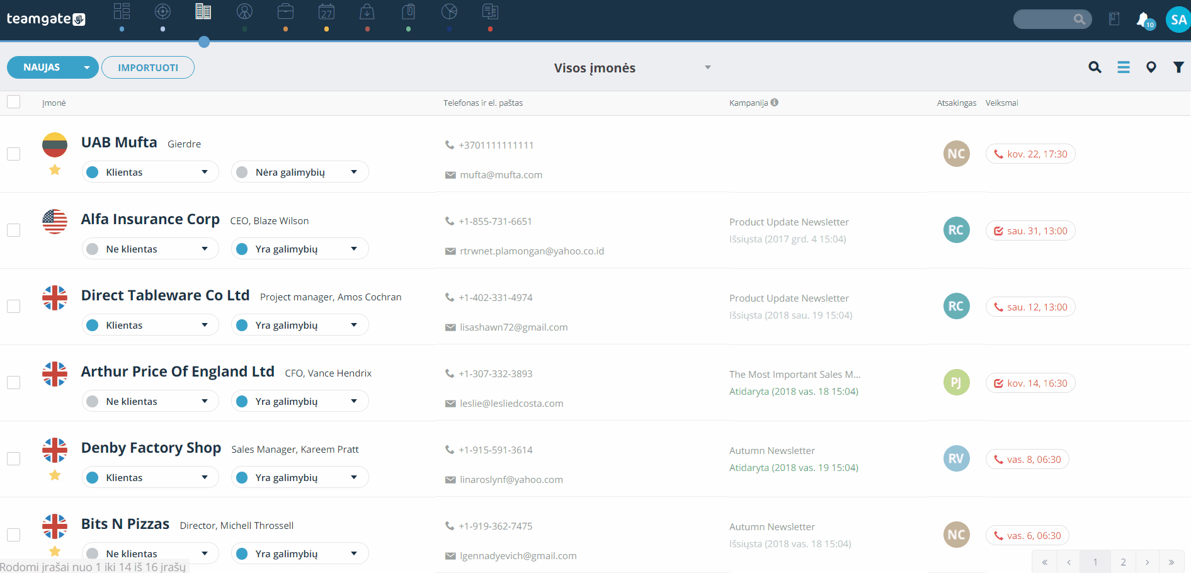Viewport: 1191px width, 573px height.
Task: Click the kov. 22, 17:30 call activity
Action: [1030, 154]
